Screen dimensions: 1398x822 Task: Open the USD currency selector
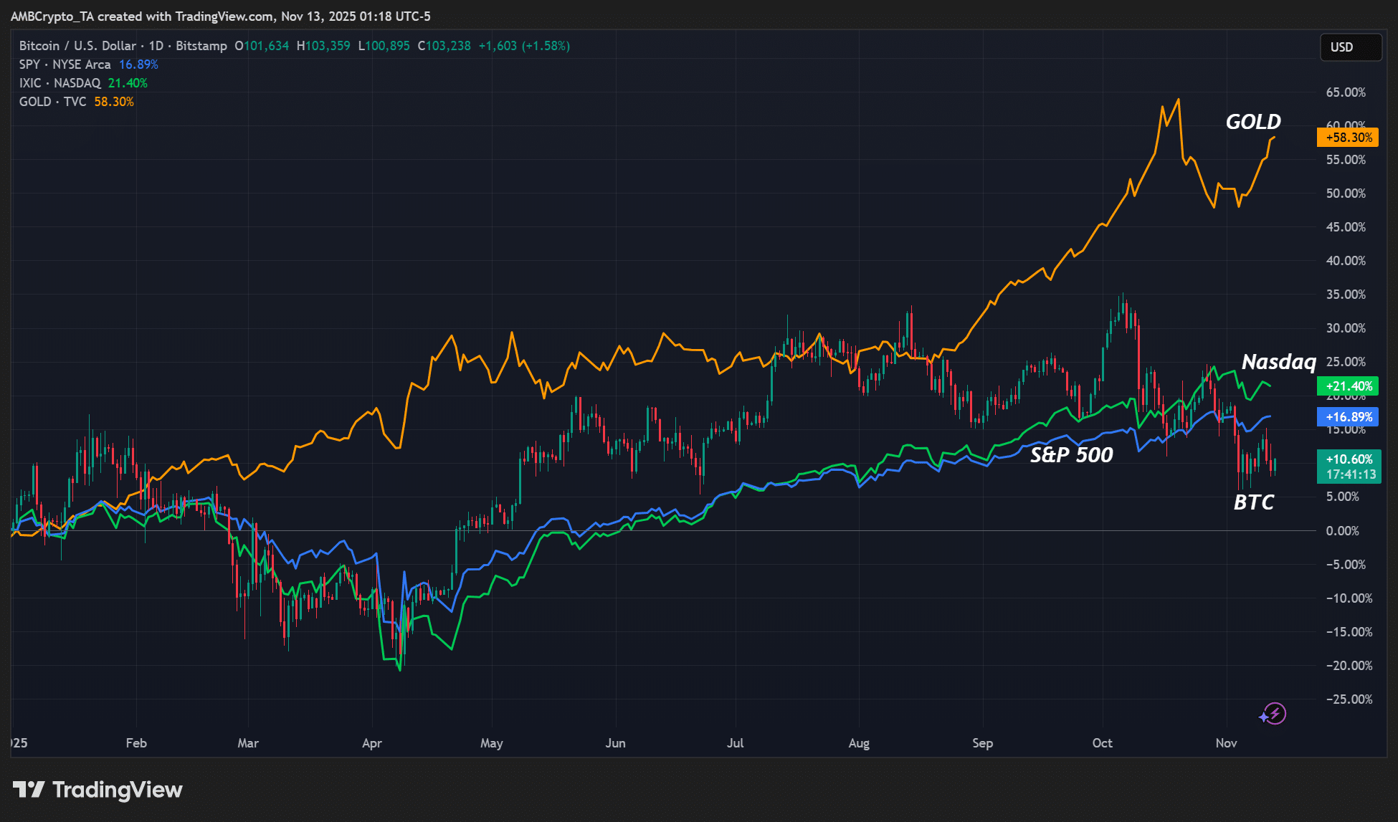point(1350,47)
